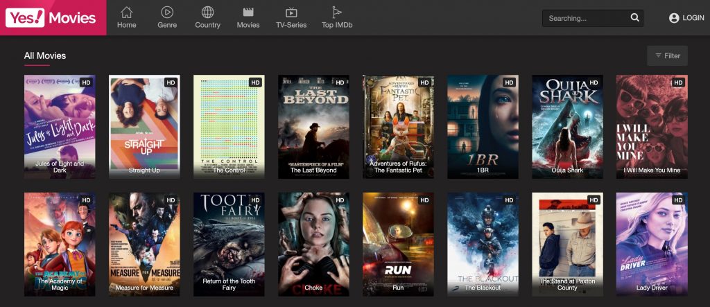Open the Top IMDb menu label
Screen dimensions: 710x307
[337, 25]
